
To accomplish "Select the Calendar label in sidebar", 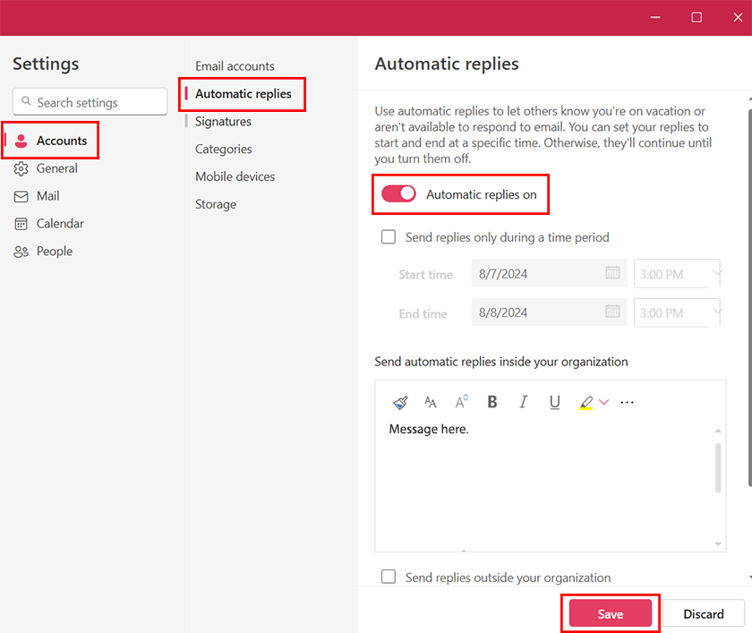I will point(60,224).
